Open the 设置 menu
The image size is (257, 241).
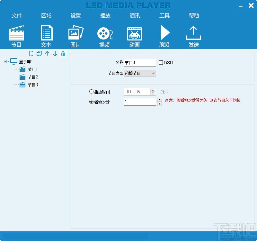tap(75, 15)
